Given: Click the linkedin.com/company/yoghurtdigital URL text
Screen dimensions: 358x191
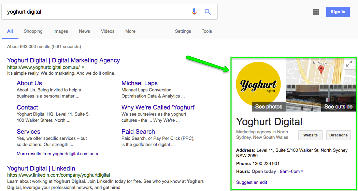Looking at the screenshot, I should tap(58, 175).
